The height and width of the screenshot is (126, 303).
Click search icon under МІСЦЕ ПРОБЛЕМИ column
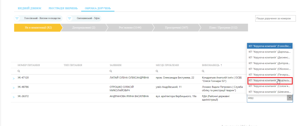click(x=157, y=71)
